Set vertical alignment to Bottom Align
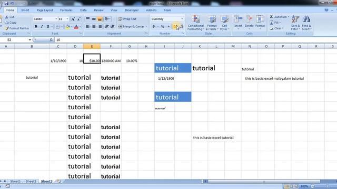The width and height of the screenshot is (337, 189). point(100,19)
